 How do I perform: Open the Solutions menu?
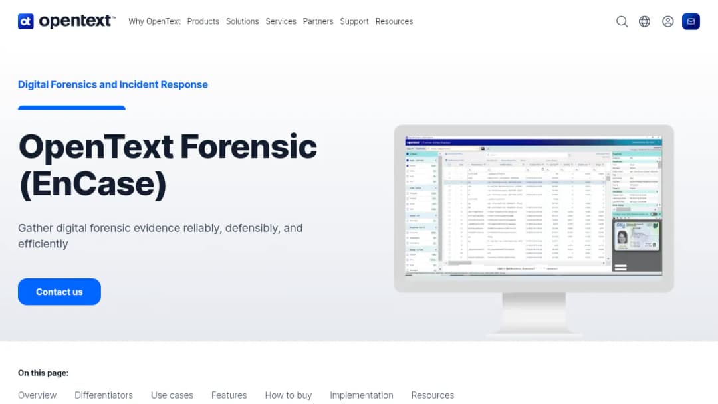[242, 21]
